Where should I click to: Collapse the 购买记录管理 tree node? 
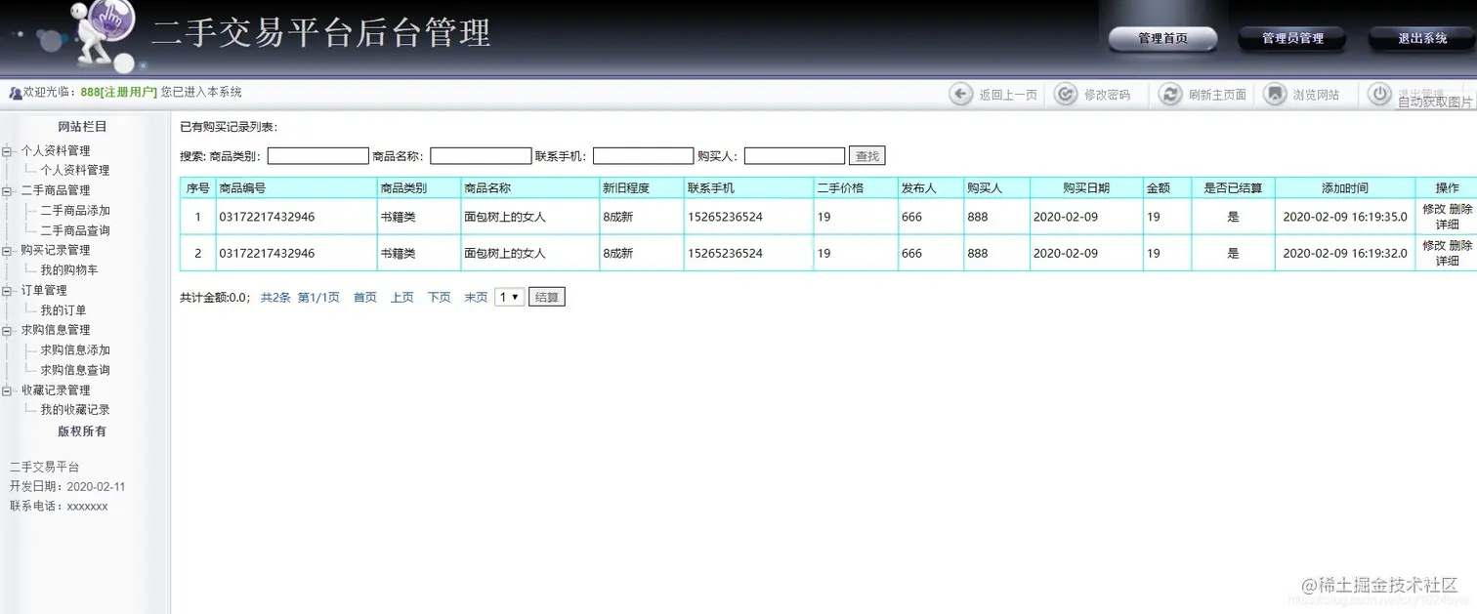[x=8, y=250]
